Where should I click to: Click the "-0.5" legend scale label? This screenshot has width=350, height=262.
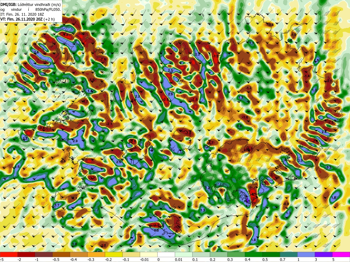pyautogui.click(x=56, y=260)
